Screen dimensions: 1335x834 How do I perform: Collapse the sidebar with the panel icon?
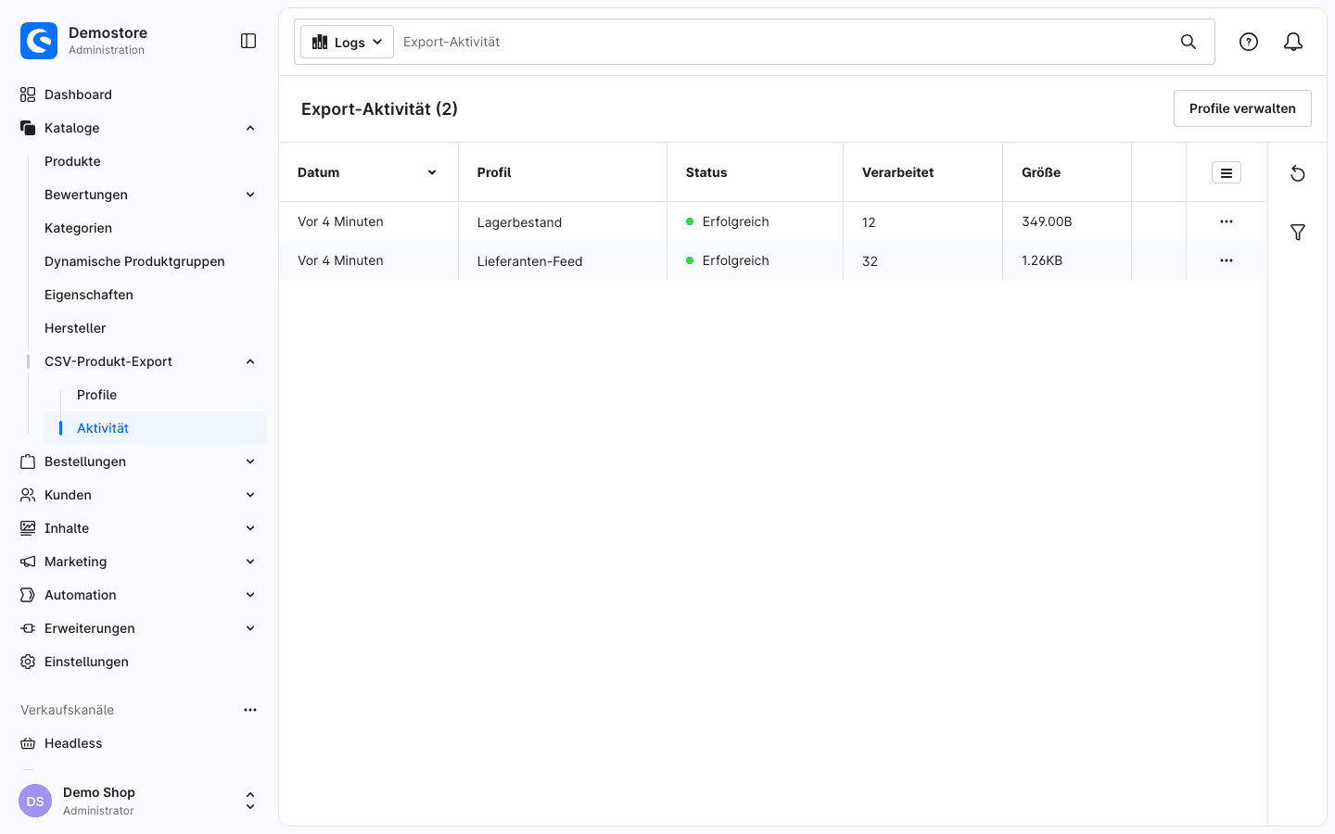pyautogui.click(x=248, y=41)
